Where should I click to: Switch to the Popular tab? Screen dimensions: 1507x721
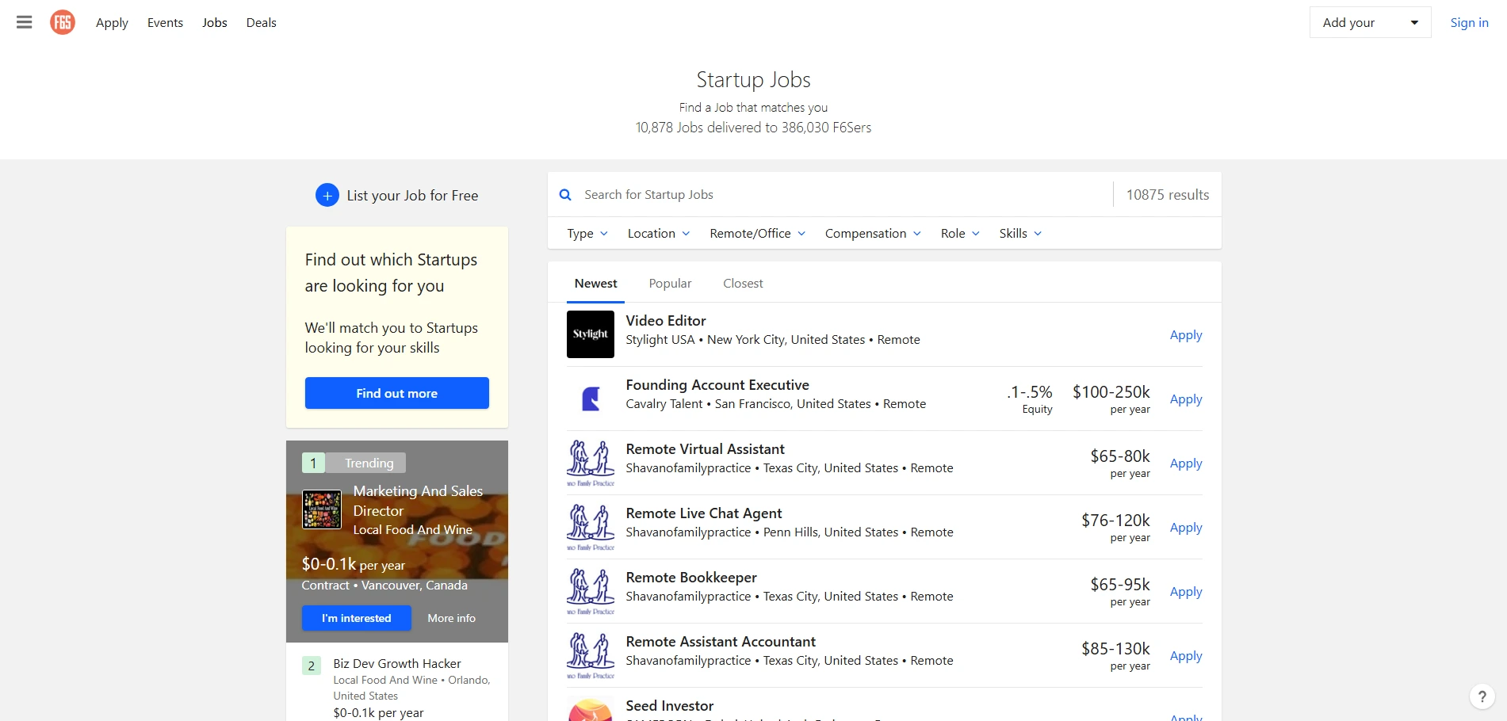click(x=670, y=284)
